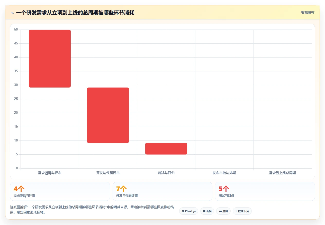Screen dimensions: 325x225
Task: Open the 4个 需求澄清与评审 data card
Action: [60, 191]
